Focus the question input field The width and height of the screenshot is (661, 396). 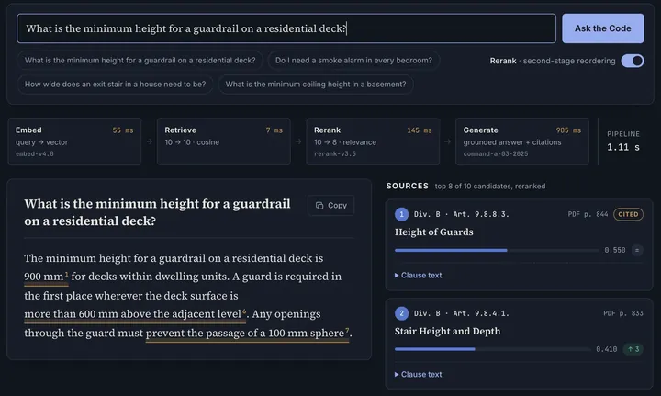[286, 28]
